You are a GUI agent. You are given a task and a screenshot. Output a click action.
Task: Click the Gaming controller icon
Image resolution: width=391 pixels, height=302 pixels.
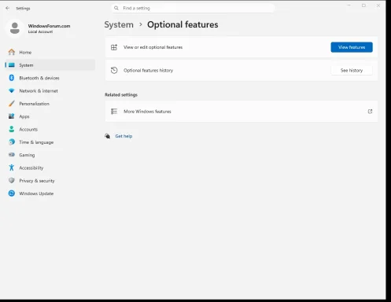click(12, 155)
